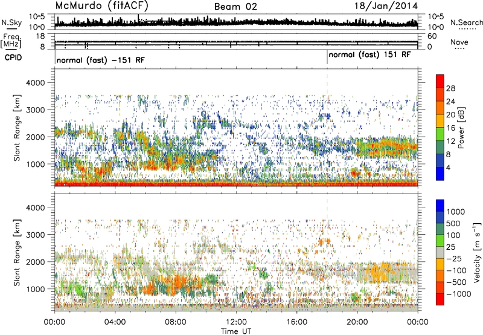
Task: Click the "12" power colorbar label
Action: click(450, 141)
